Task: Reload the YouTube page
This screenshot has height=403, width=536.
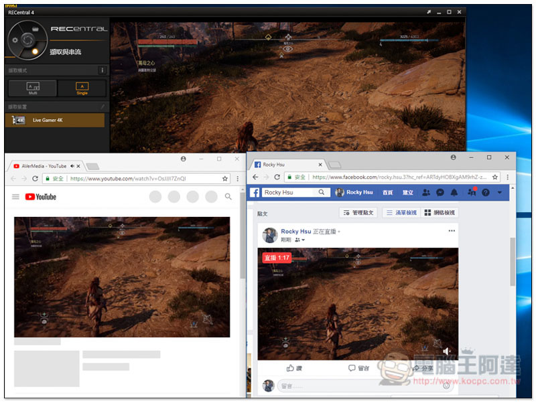Action: (x=35, y=178)
